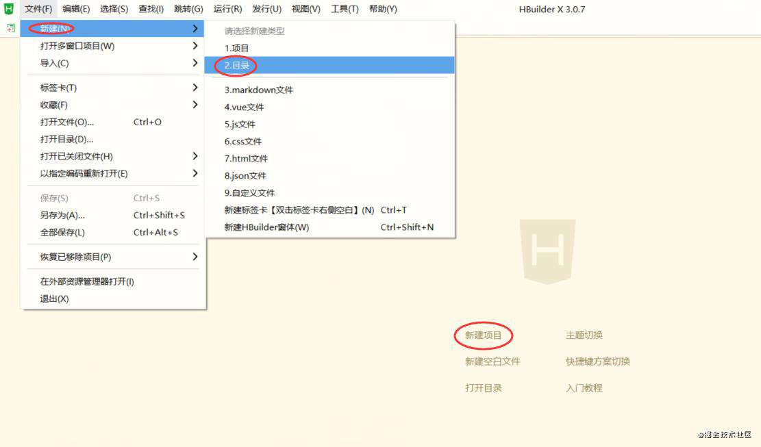Open the 选择(S) menu
The height and width of the screenshot is (447, 761).
114,9
